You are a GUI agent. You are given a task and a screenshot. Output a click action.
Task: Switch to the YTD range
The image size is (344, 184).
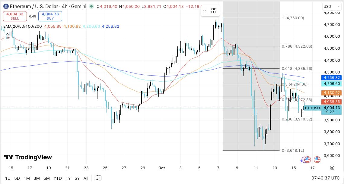[57, 178]
